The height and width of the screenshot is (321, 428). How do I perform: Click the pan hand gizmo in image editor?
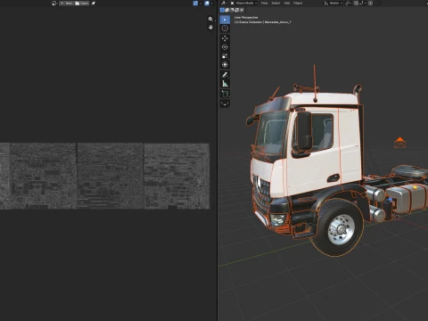click(210, 28)
